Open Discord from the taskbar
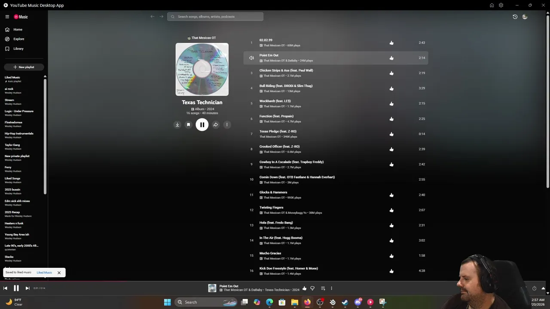 click(357, 302)
